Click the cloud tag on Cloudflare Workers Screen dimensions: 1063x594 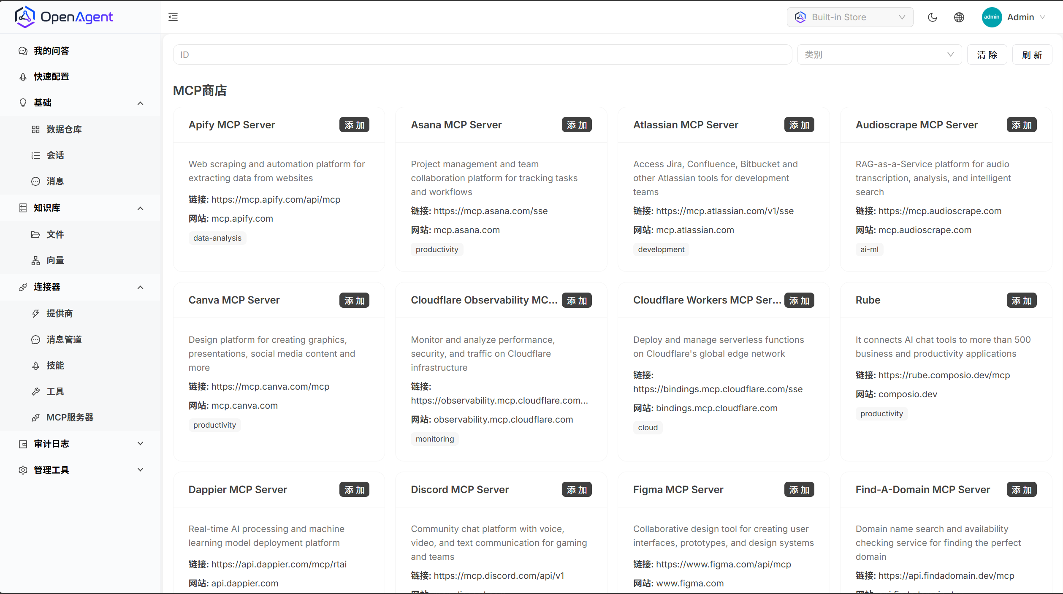coord(648,428)
